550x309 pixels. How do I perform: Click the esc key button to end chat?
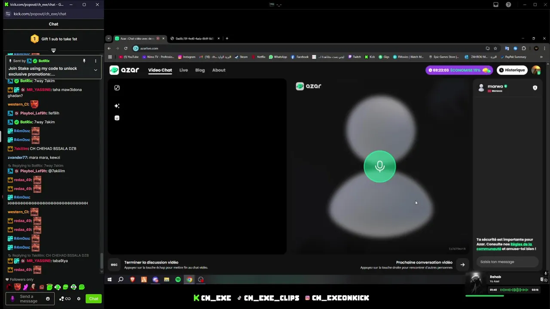coord(114,264)
